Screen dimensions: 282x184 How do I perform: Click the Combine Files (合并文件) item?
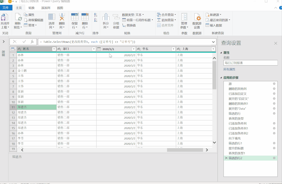[165, 25]
